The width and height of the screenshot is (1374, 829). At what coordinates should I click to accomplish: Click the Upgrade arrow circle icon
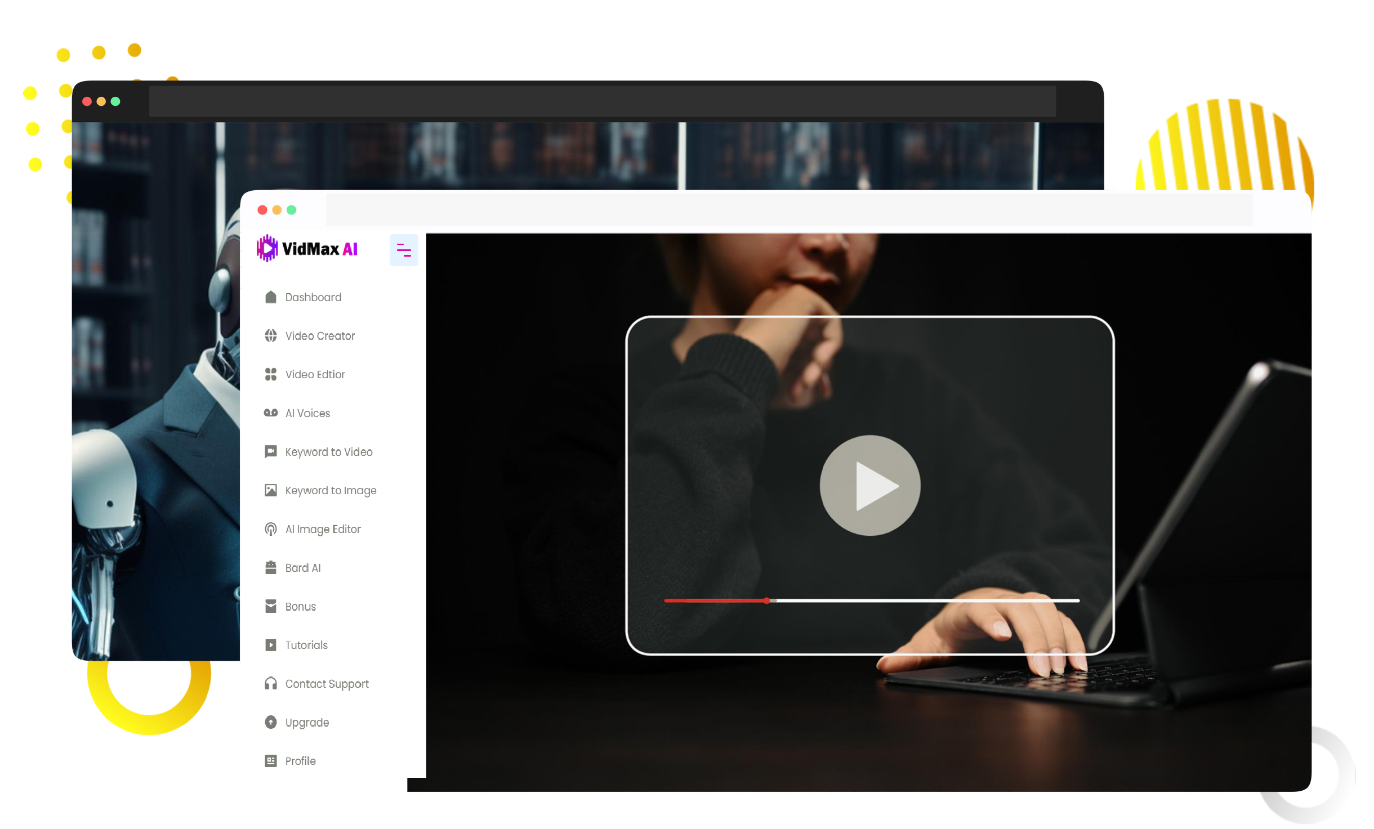tap(270, 722)
